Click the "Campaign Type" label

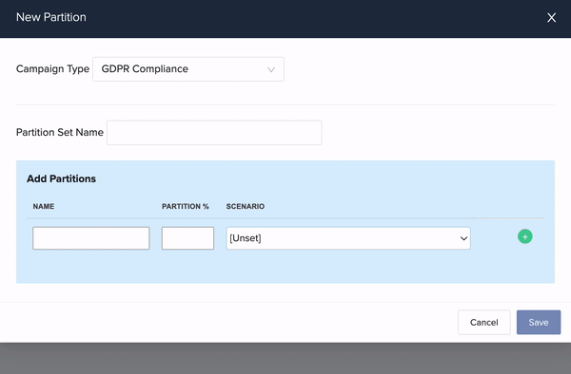[52, 69]
